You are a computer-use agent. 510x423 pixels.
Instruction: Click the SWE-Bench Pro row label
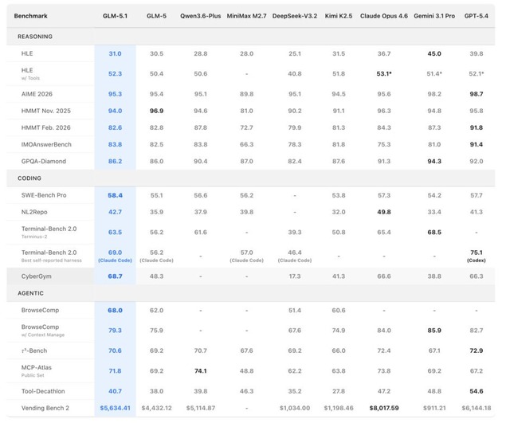pos(44,194)
